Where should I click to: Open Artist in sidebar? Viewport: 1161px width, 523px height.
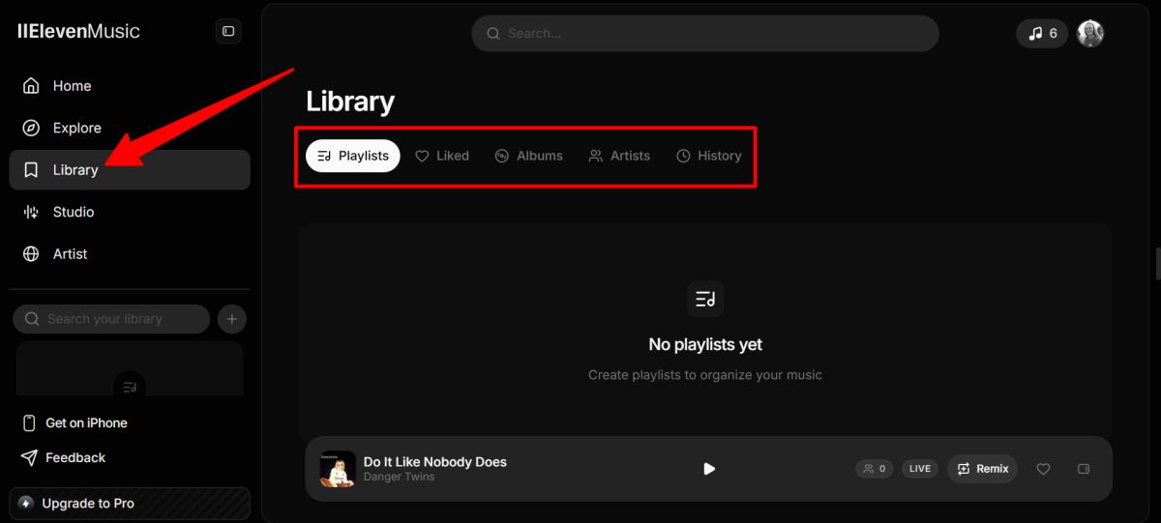[x=130, y=254]
